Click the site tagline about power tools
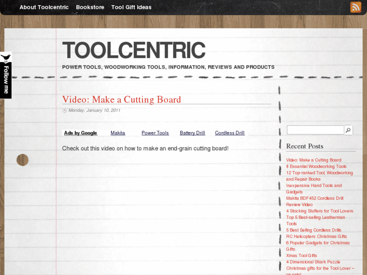Screen dimensions: 367x275 [x=168, y=67]
